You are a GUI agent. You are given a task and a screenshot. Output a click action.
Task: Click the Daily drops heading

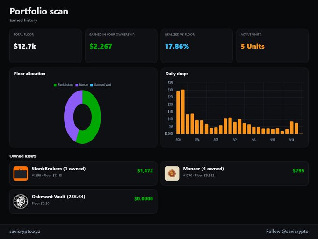coord(177,74)
